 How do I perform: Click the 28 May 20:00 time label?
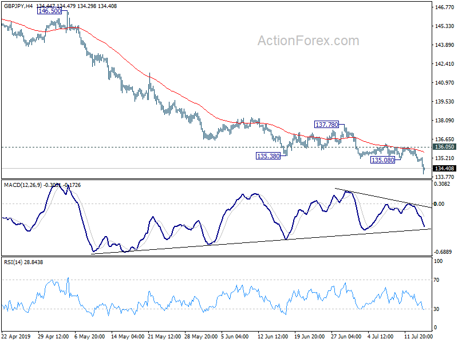[x=201, y=337]
